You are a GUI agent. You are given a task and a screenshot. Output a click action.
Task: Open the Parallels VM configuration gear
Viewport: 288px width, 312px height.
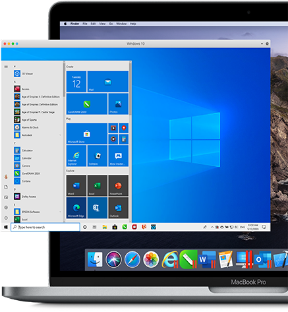(267, 44)
